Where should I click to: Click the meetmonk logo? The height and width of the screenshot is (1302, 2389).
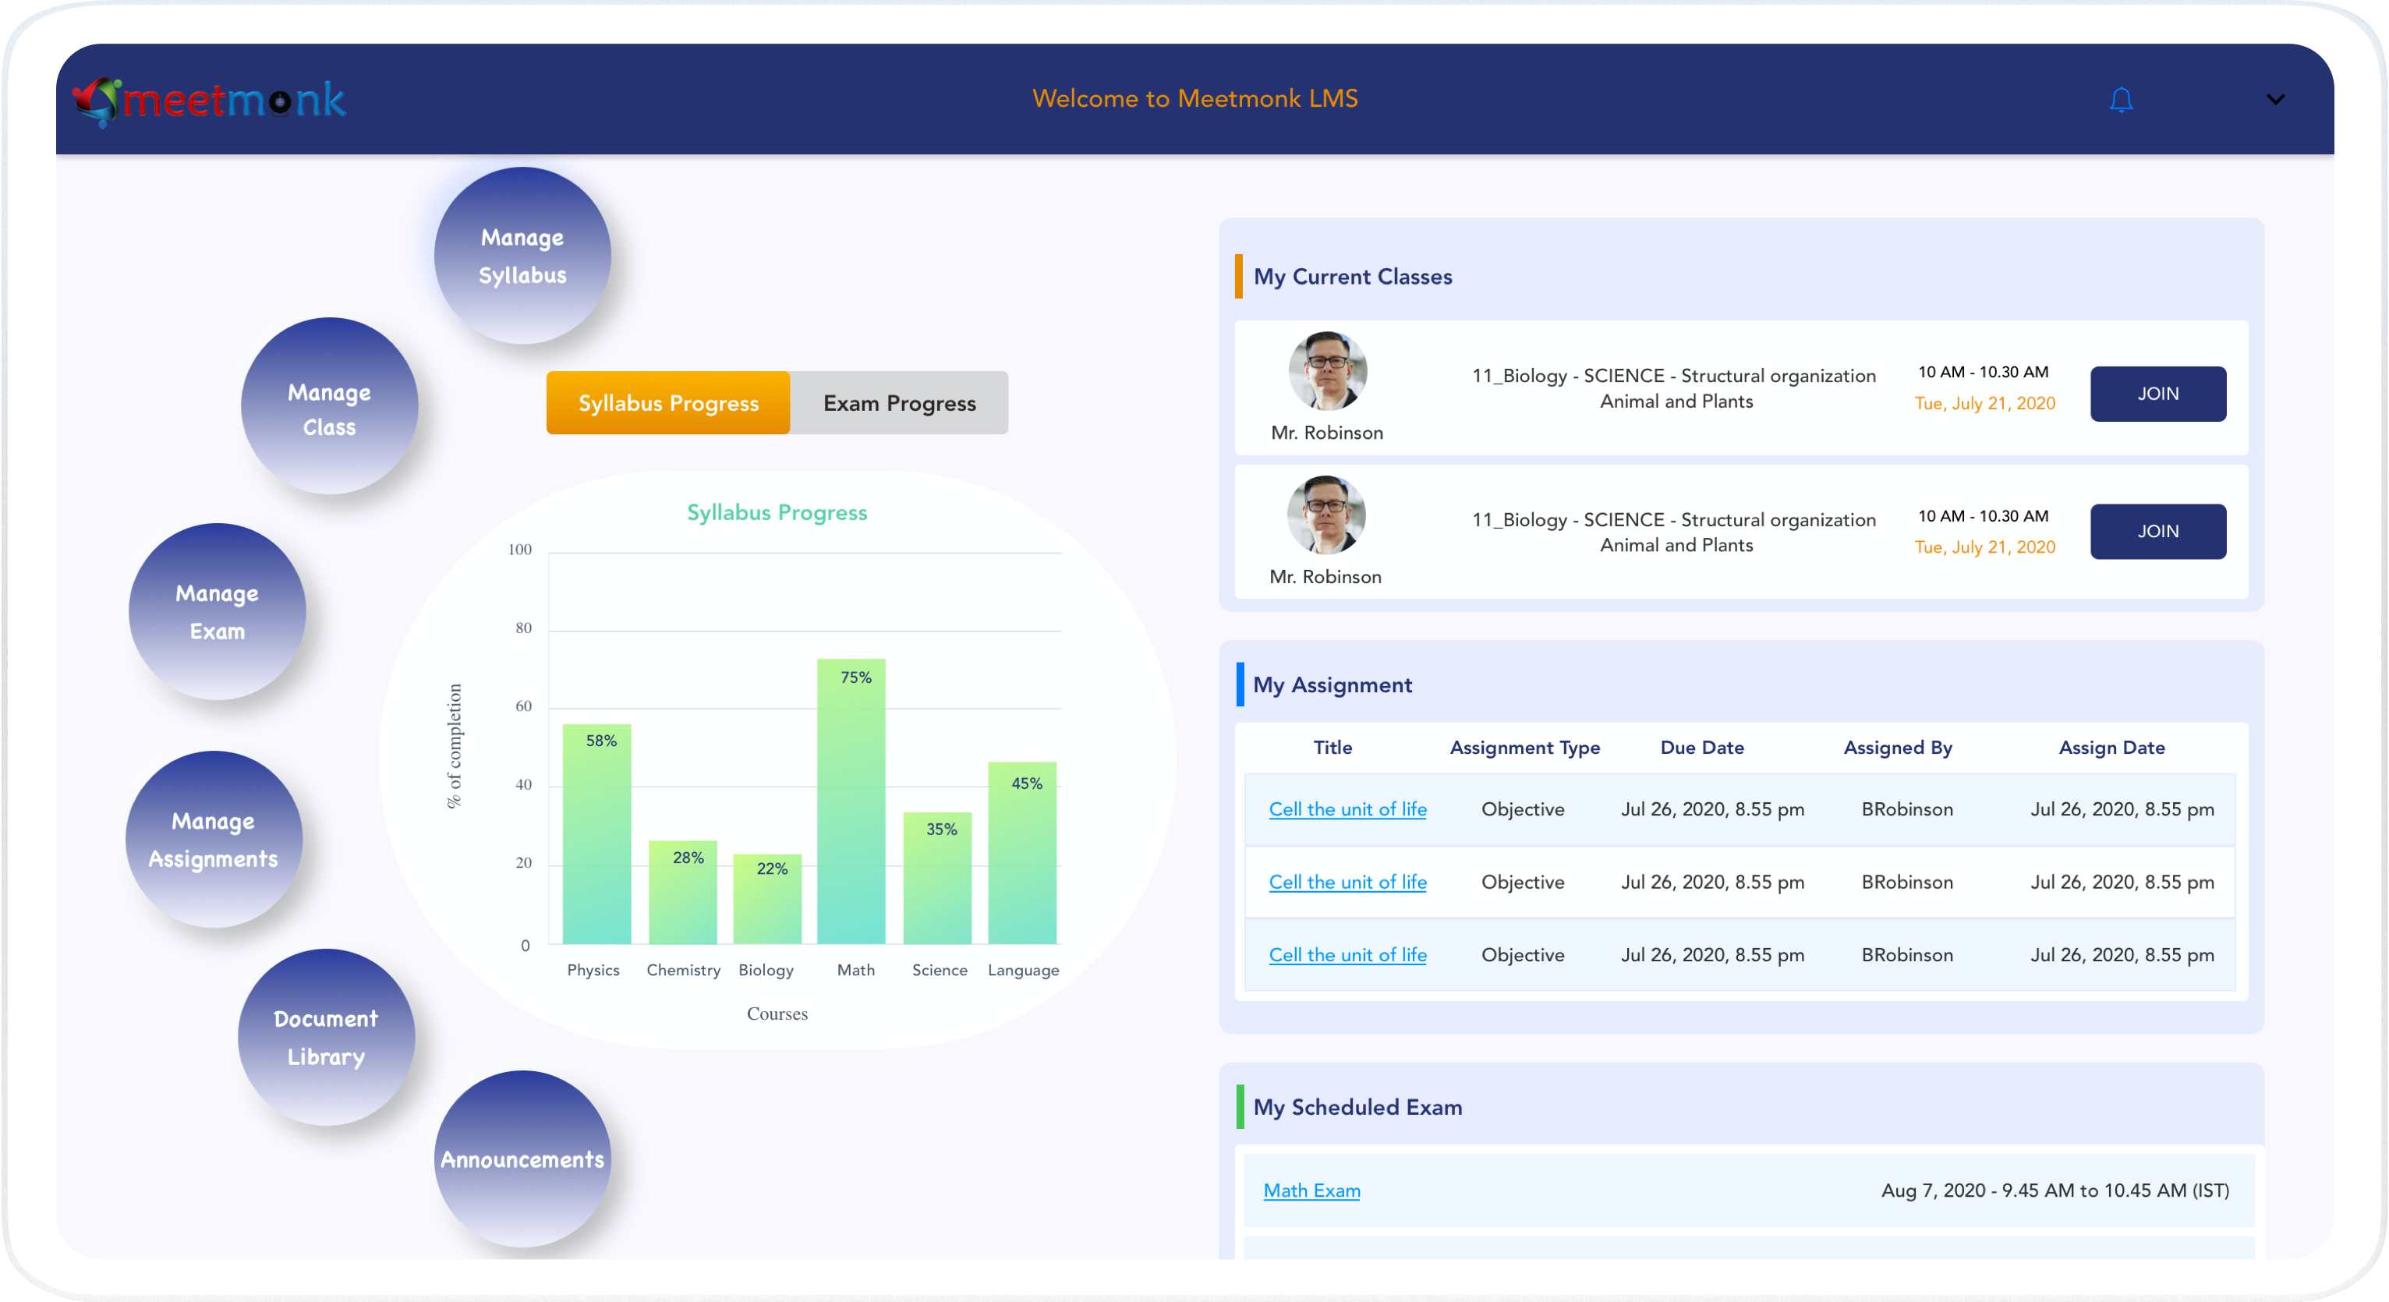pos(210,100)
